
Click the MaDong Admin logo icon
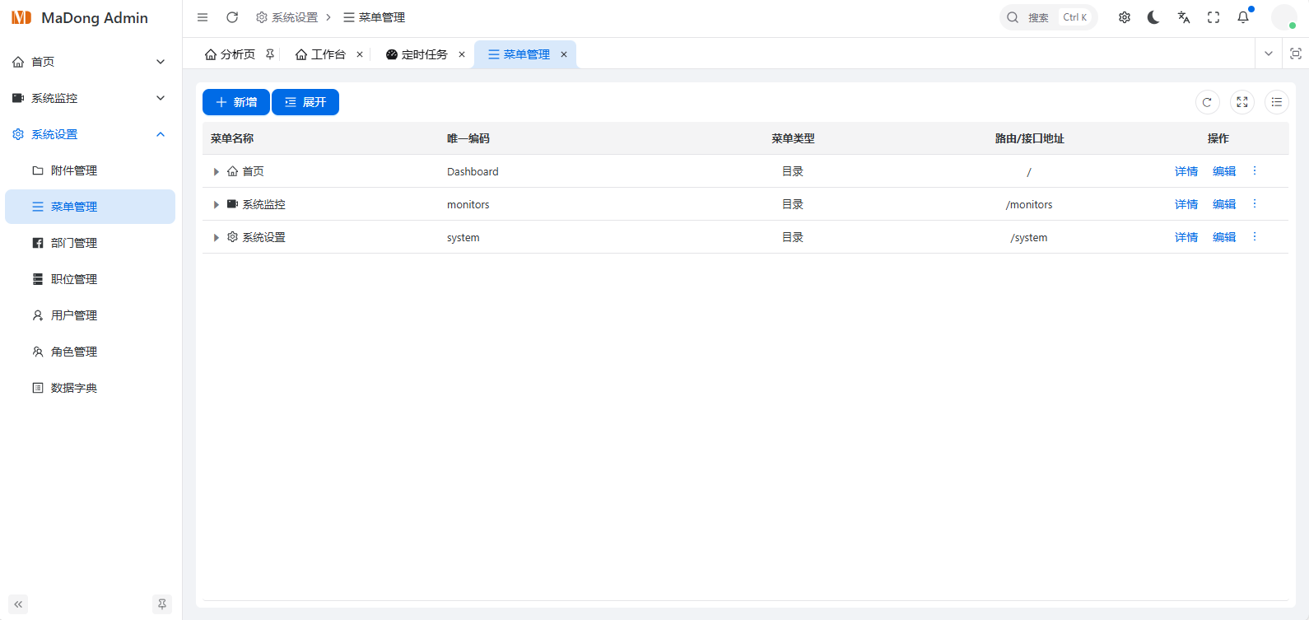point(21,17)
